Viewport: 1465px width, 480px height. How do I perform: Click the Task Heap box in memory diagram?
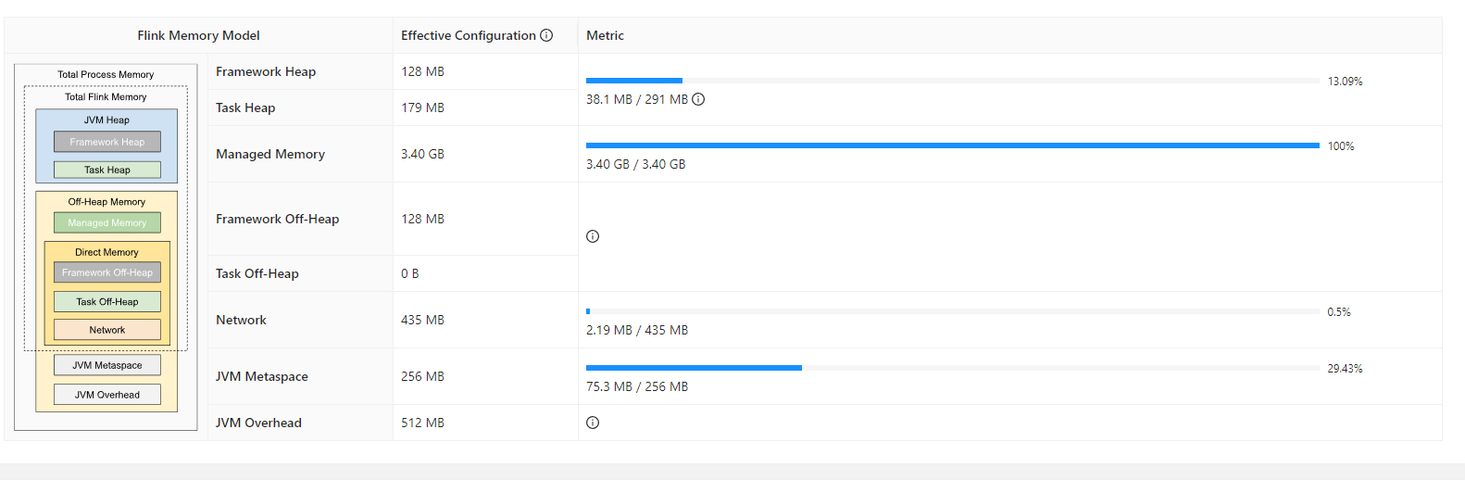pos(107,170)
